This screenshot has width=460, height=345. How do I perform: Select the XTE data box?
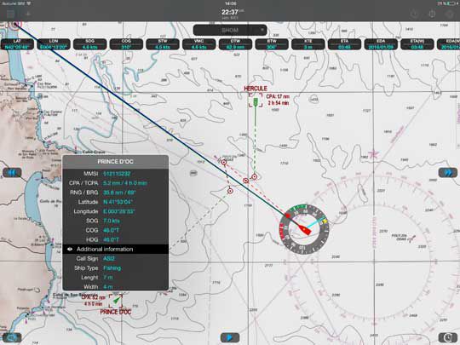point(308,44)
